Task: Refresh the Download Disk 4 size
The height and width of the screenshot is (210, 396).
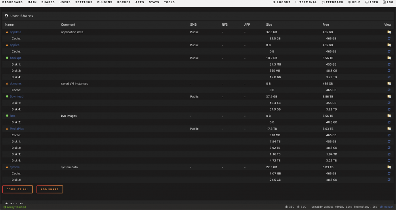Action: click(389, 109)
